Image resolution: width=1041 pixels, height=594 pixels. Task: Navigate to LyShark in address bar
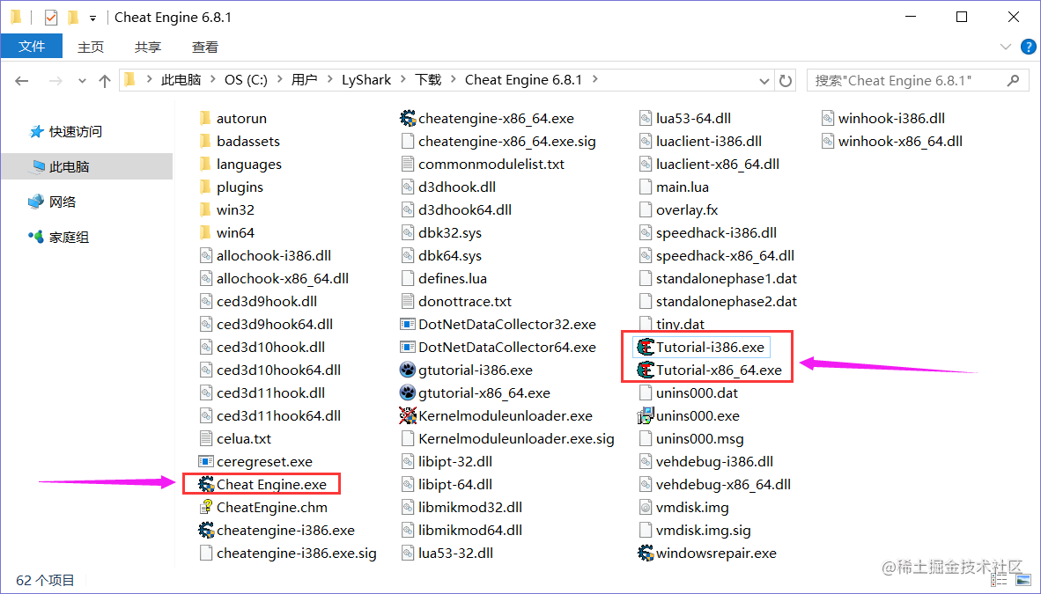coord(366,80)
